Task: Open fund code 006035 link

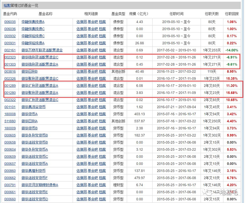Action: click(10, 22)
